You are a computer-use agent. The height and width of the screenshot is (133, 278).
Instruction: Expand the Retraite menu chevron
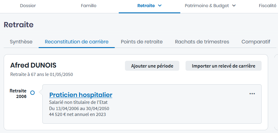tap(160, 5)
